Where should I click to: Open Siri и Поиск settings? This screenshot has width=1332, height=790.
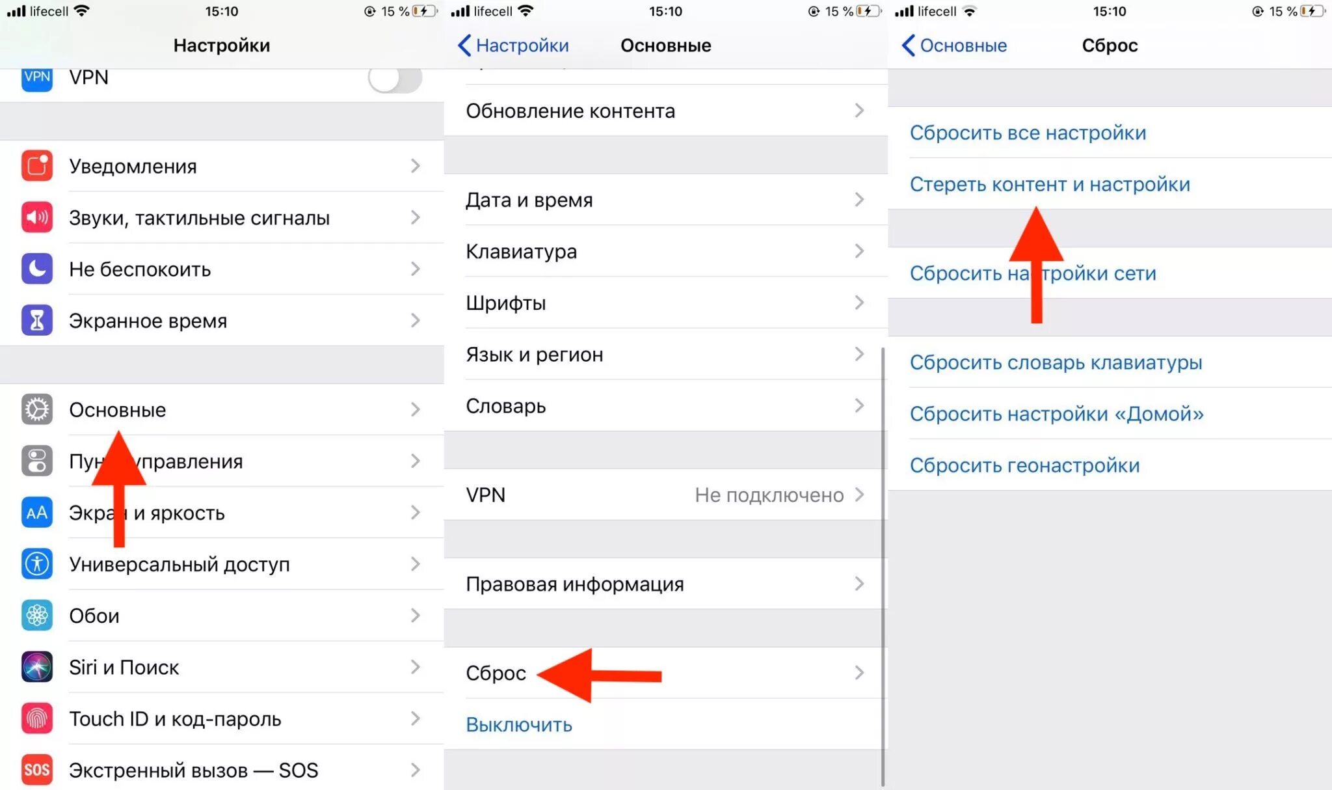[220, 667]
